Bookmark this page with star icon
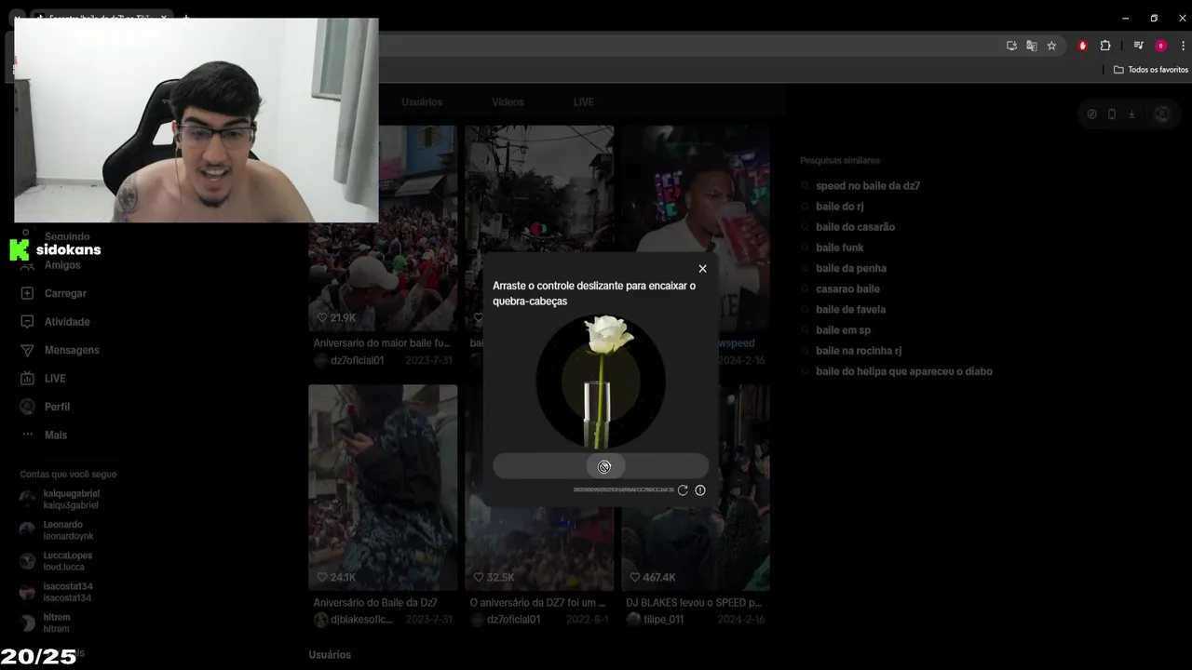 [x=1051, y=46]
